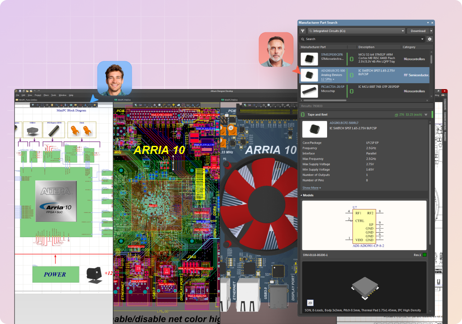Screen dimensions: 462x324
Task: Open the Tools menu
Action: point(53,95)
